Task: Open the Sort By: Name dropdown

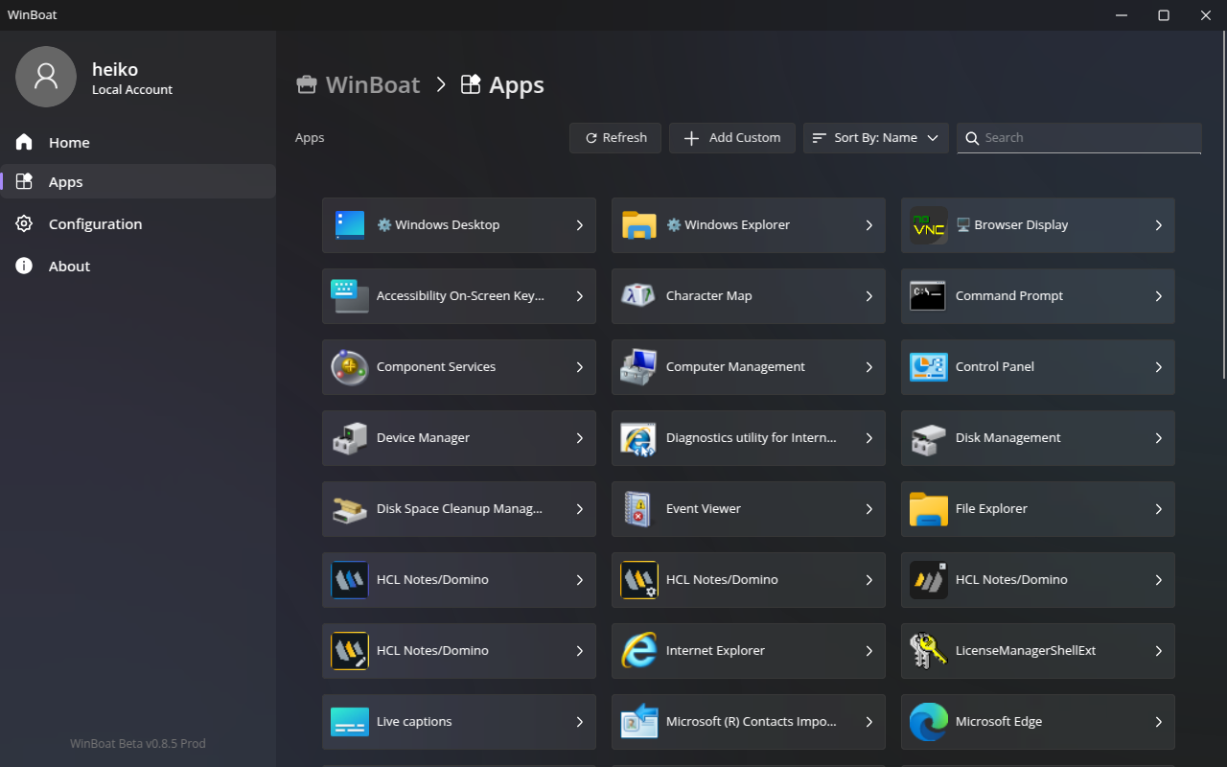Action: coord(876,138)
